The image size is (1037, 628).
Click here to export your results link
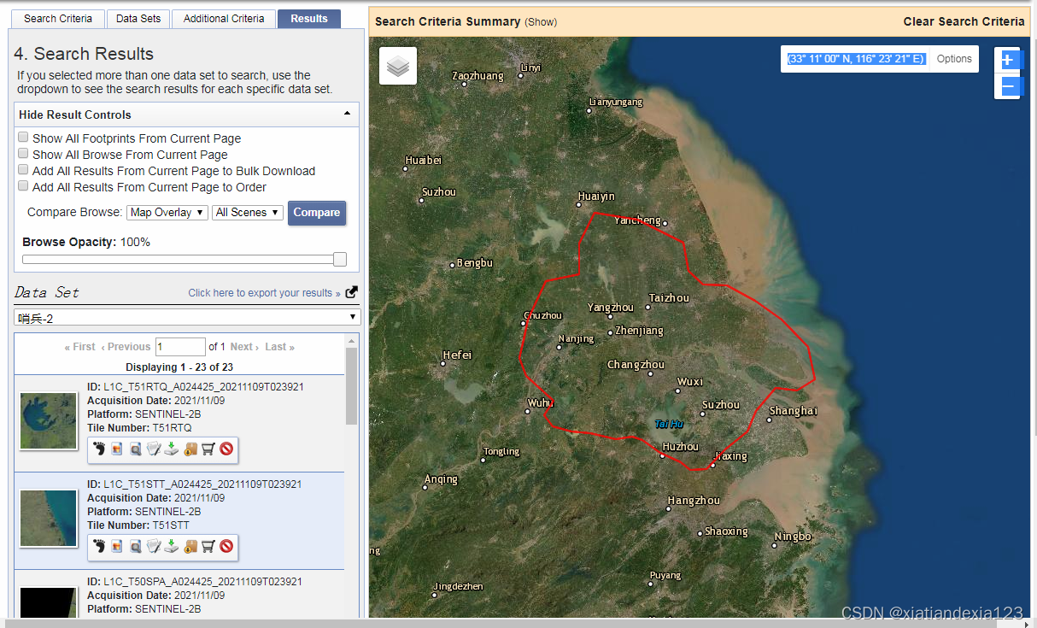(x=264, y=292)
